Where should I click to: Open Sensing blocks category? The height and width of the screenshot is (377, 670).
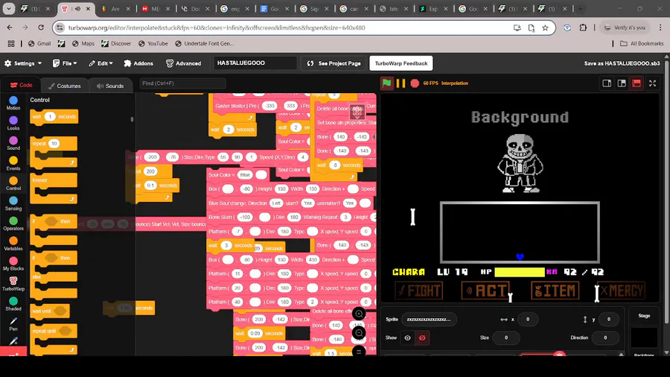pos(13,203)
